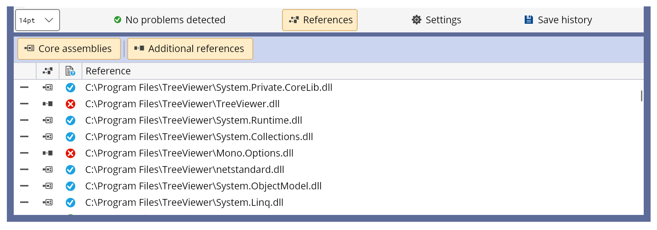
Task: Select the netstandard.dll reference path
Action: click(185, 170)
